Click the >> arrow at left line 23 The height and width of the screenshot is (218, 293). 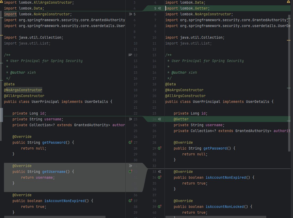130,119
